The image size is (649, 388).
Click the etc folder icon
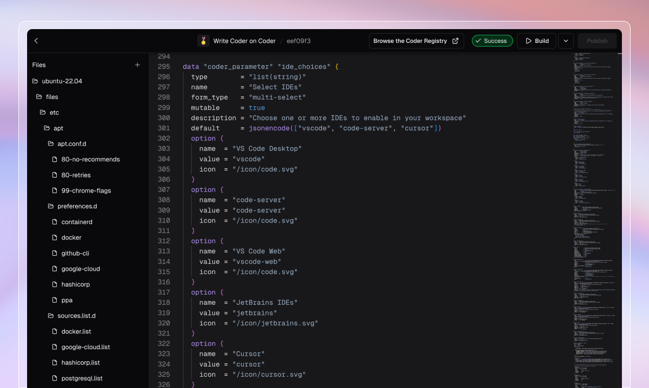43,112
